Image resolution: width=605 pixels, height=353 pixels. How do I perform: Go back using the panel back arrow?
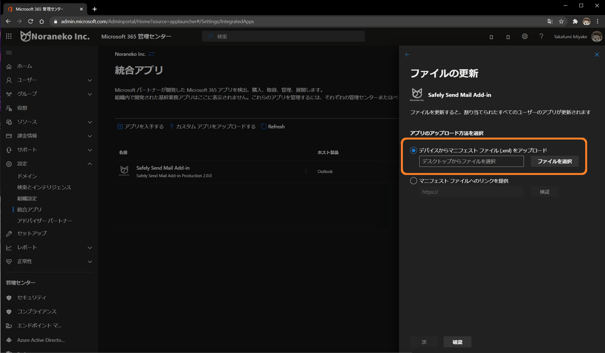[x=407, y=55]
